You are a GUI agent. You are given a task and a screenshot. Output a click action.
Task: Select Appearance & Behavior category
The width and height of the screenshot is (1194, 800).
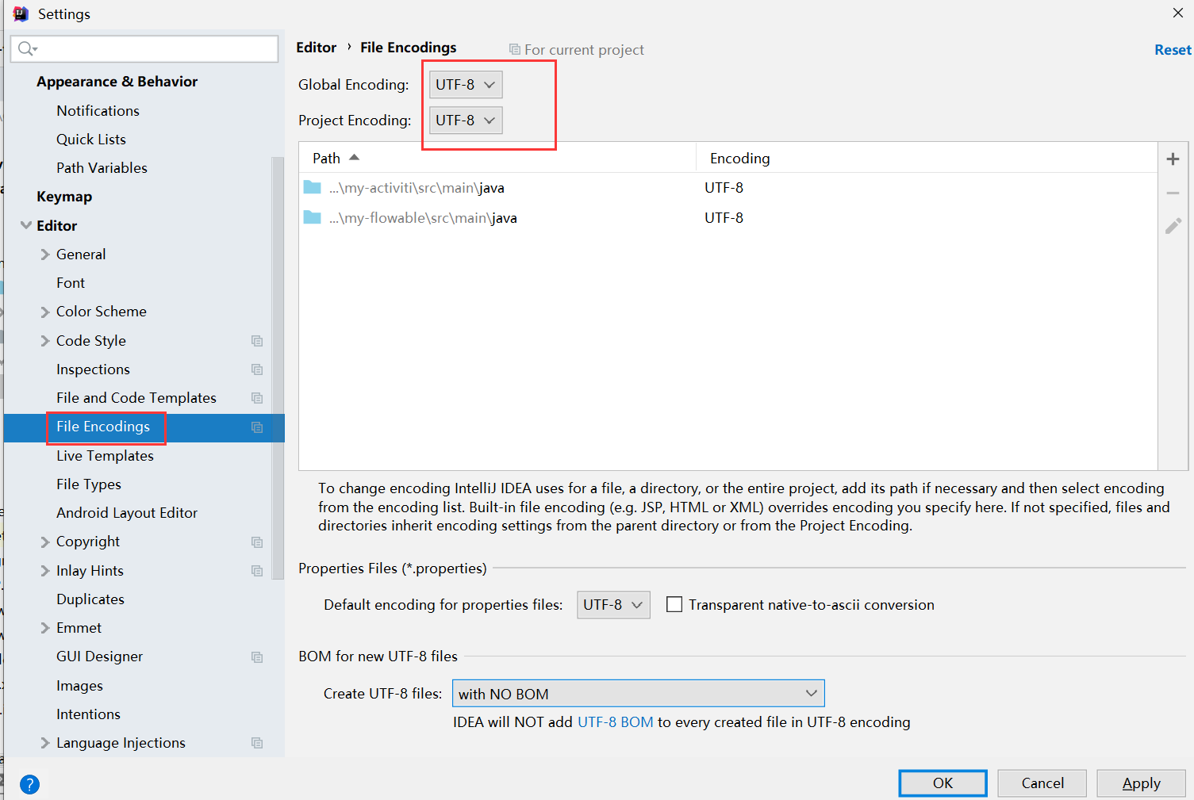(x=117, y=82)
